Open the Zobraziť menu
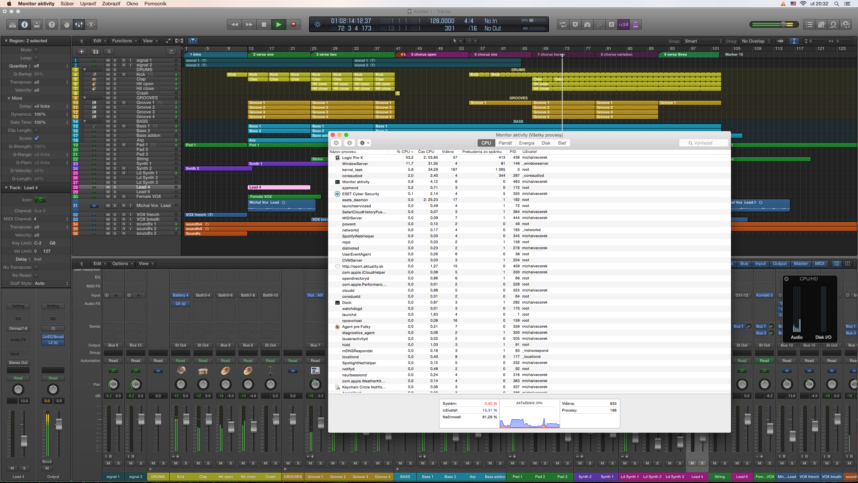Screen dimensions: 858x483 point(111,4)
